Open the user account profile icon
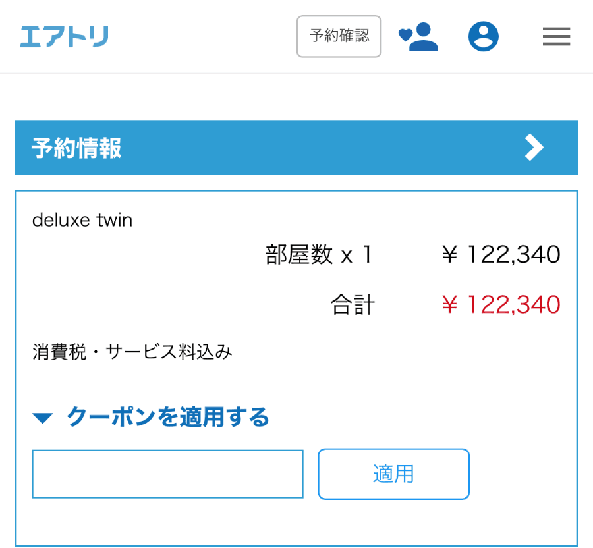The image size is (593, 548). (484, 37)
